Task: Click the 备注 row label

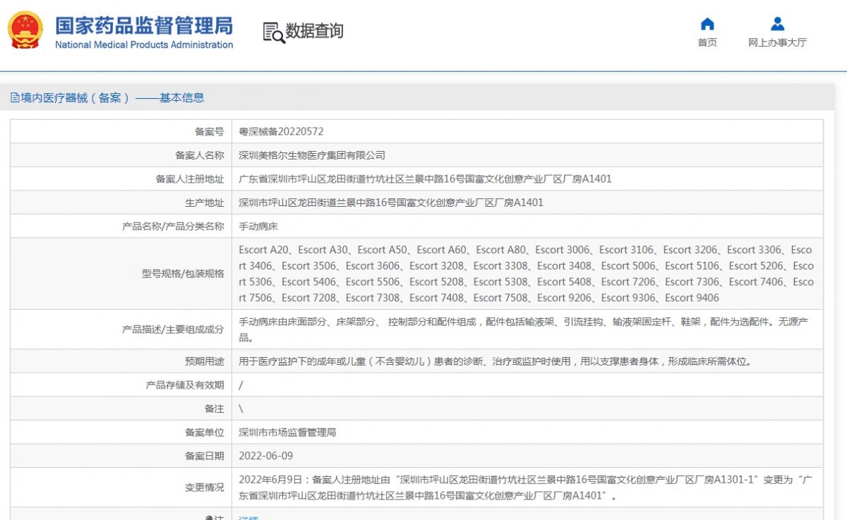Action: [x=214, y=409]
